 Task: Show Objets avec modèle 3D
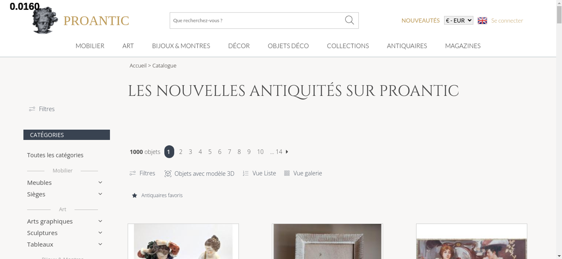pos(199,173)
